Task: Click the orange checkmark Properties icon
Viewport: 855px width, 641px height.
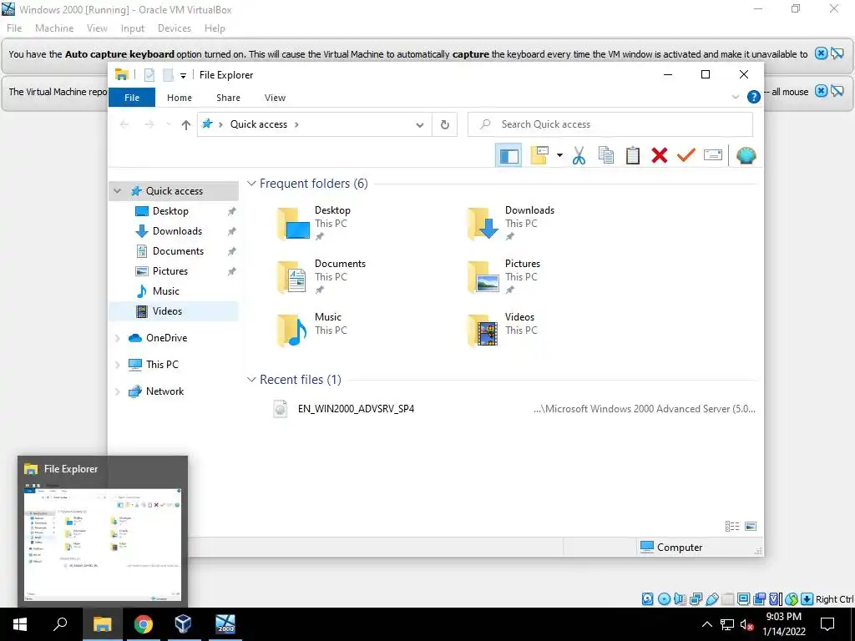Action: 686,155
